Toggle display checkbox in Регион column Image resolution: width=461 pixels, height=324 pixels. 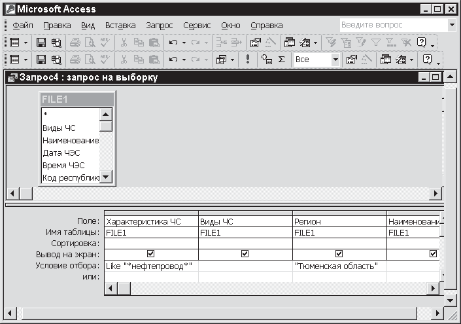[339, 254]
